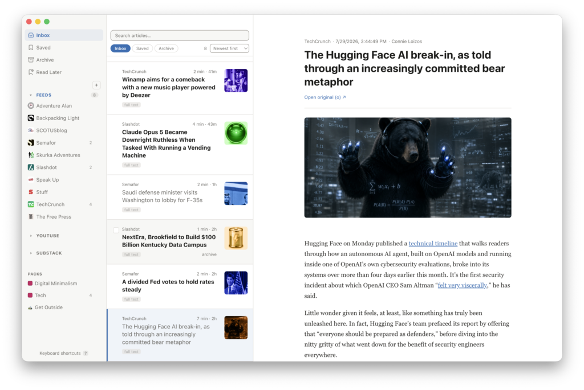The image size is (584, 390).
Task: Click the Saved bookmark icon in sidebar
Action: (x=31, y=48)
